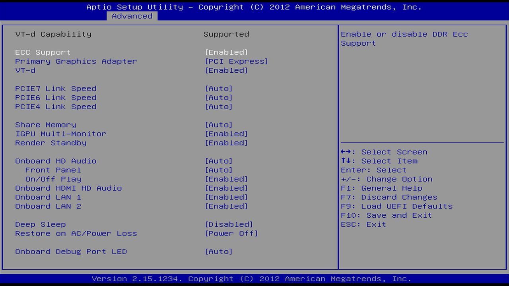Select Onboard HDMI HD Audio setting
Image resolution: width=509 pixels, height=286 pixels.
pyautogui.click(x=68, y=188)
